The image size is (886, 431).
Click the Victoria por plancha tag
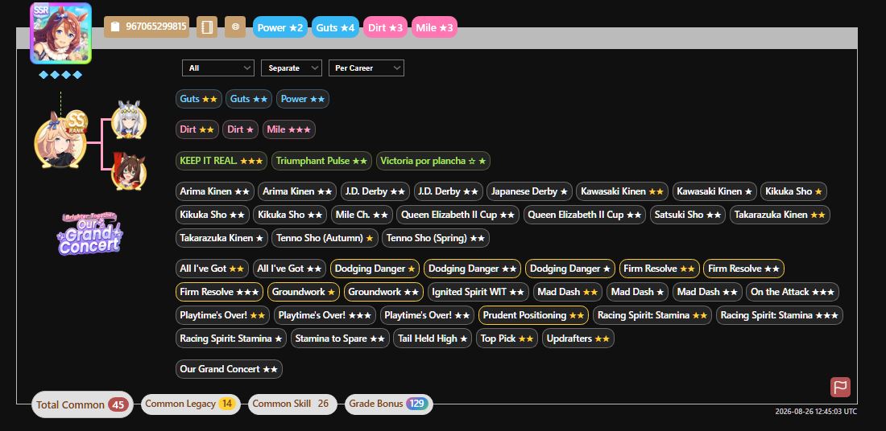point(433,161)
